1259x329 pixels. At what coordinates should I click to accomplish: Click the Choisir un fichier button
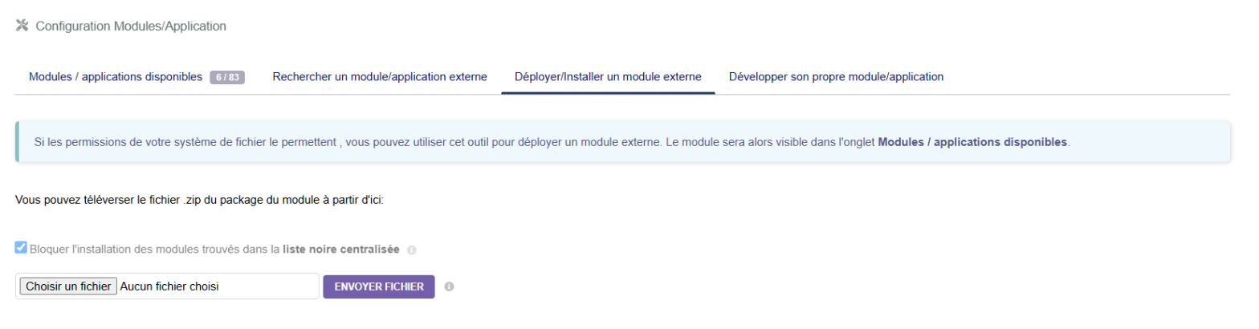(x=68, y=286)
